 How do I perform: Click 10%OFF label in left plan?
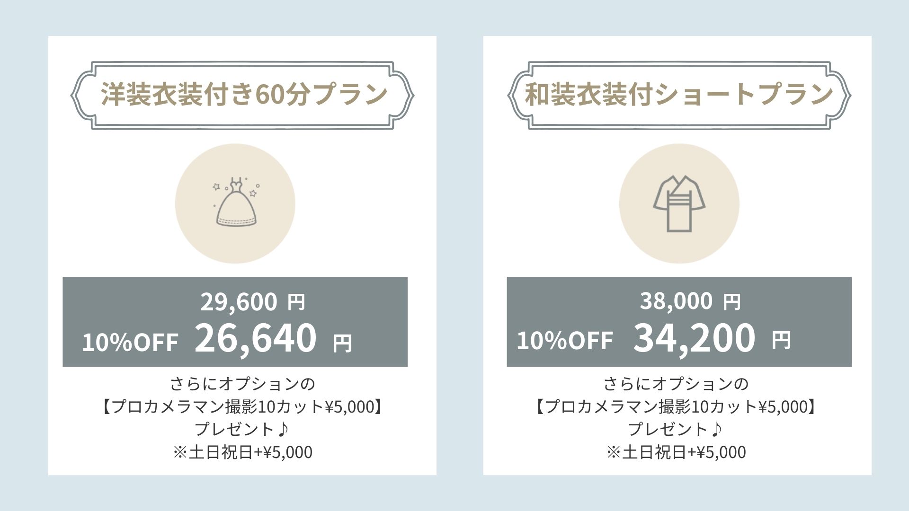pos(130,342)
